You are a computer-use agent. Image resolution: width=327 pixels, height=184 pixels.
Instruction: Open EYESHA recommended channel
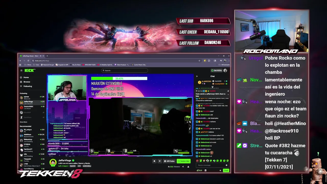point(32,145)
